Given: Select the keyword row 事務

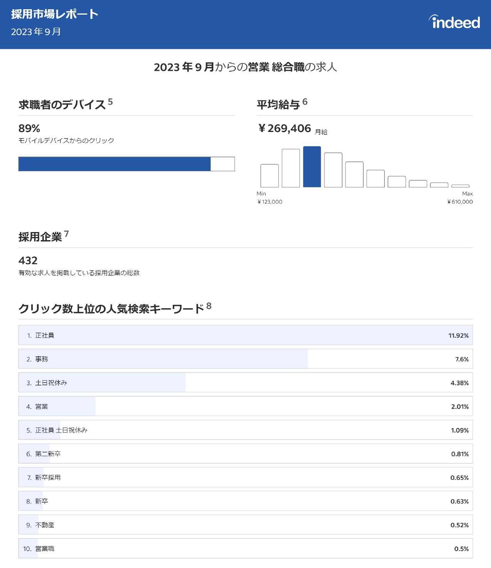Looking at the screenshot, I should [245, 359].
